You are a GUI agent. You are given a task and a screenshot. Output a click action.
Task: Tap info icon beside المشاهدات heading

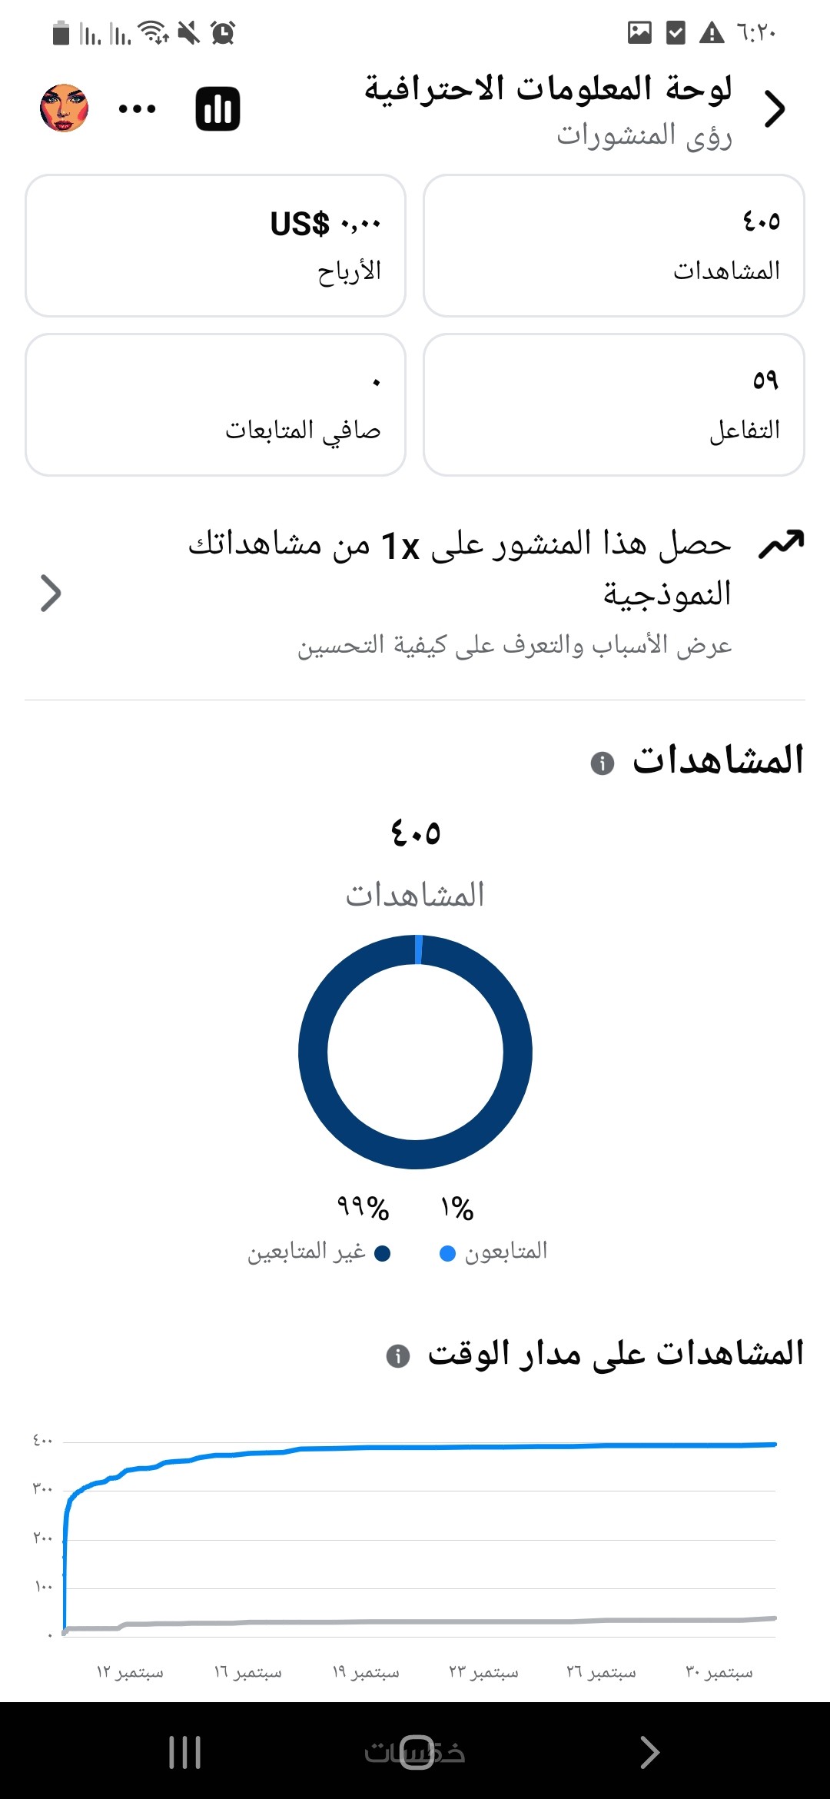tap(602, 763)
